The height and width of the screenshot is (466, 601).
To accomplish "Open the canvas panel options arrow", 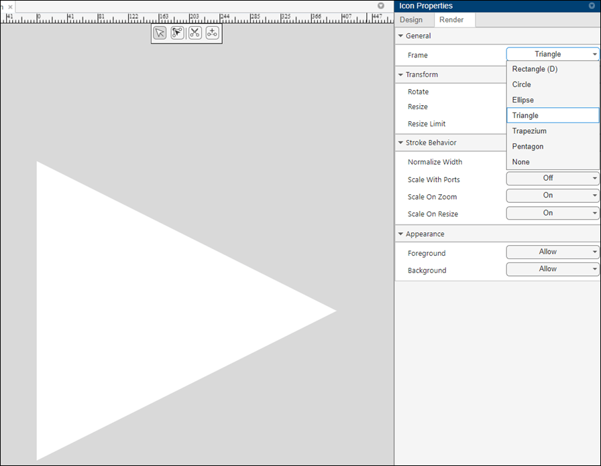I will click(x=380, y=6).
